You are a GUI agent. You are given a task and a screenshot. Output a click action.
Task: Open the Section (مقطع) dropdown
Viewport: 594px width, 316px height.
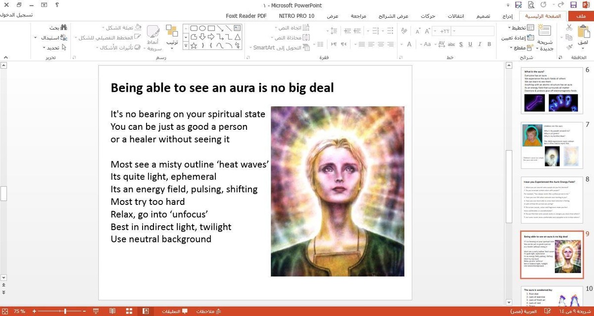520,48
